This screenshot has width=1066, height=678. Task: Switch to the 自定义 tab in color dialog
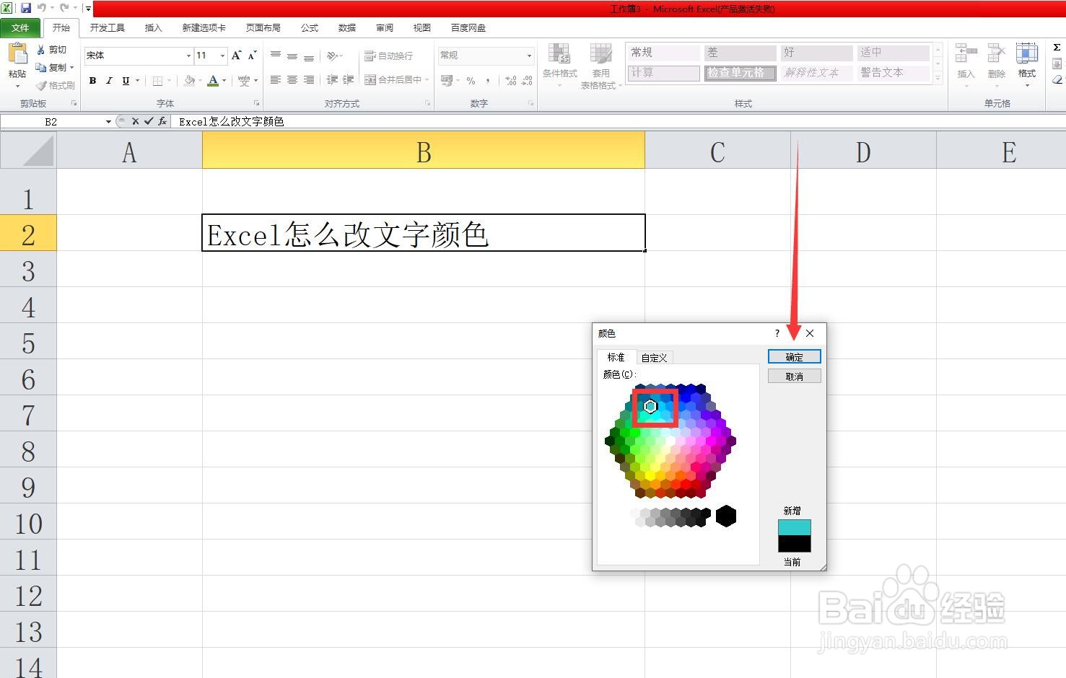(653, 357)
